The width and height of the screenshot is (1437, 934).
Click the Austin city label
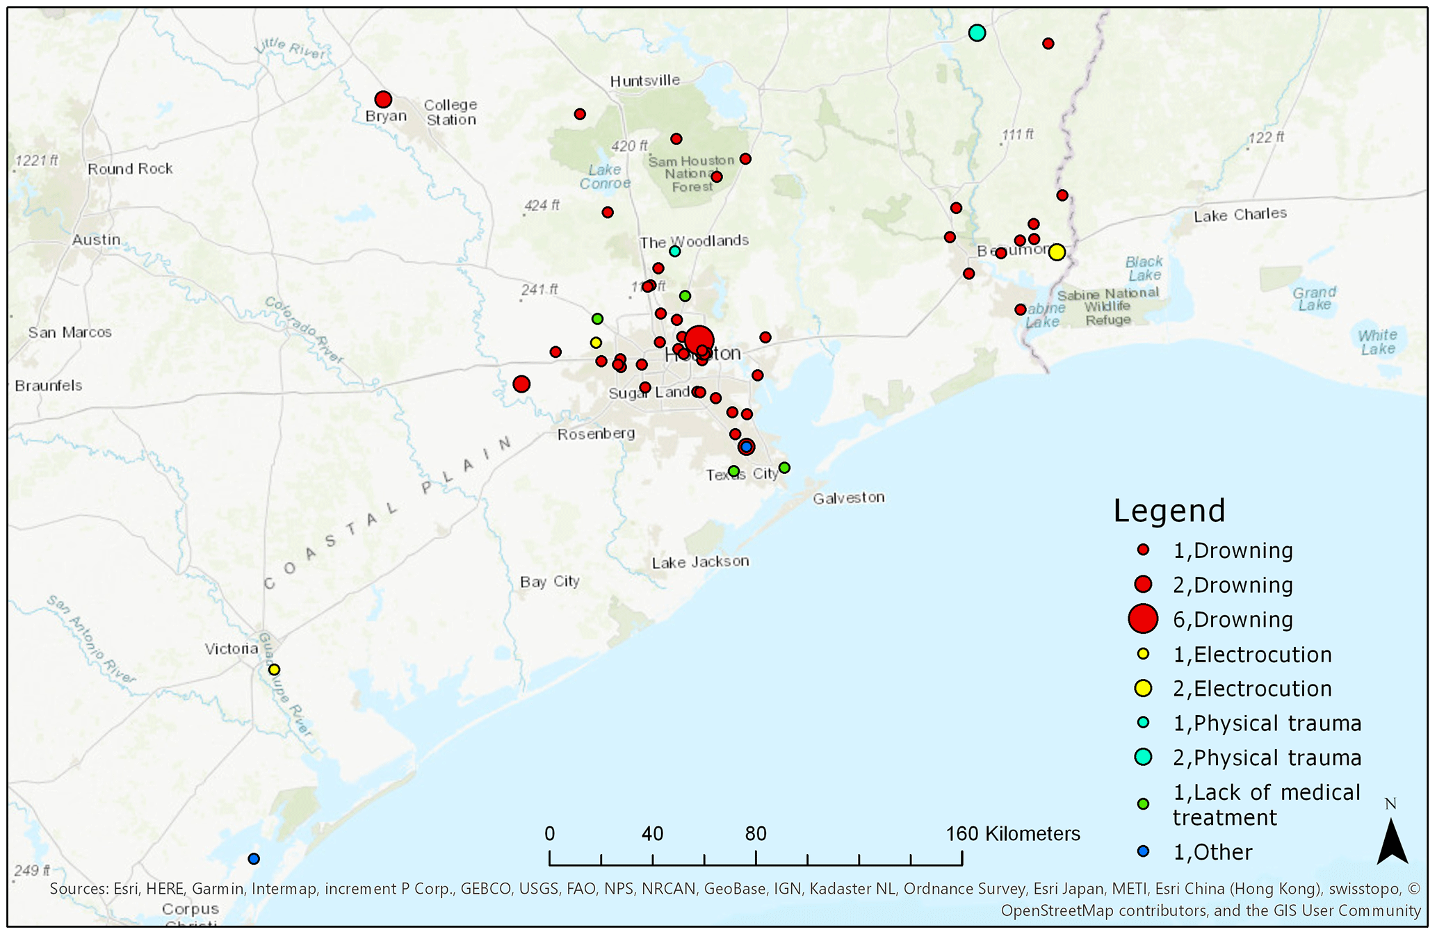96,240
